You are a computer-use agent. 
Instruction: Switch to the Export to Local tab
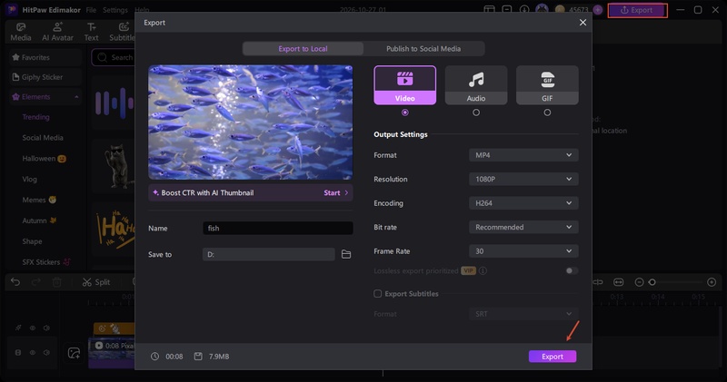coord(303,49)
